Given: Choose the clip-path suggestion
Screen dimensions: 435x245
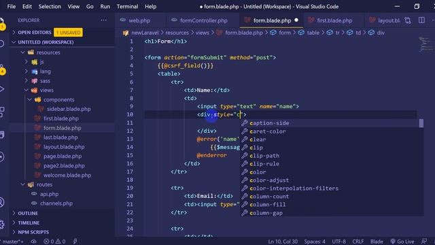Looking at the screenshot, I should click(332, 156).
